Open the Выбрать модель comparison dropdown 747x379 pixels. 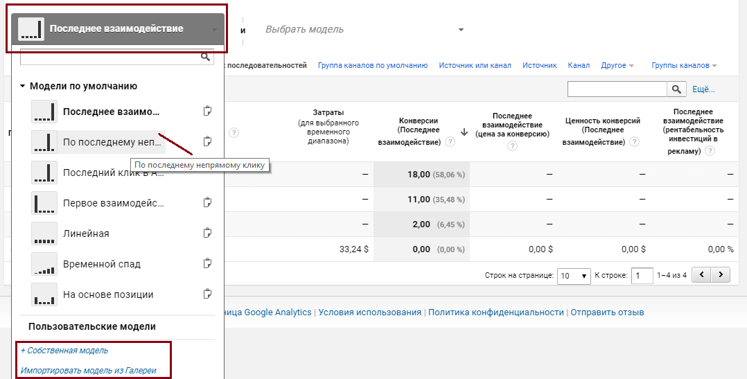click(x=364, y=30)
